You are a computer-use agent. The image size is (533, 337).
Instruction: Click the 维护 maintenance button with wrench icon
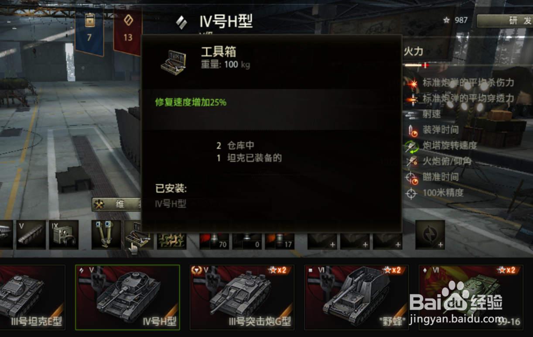(x=116, y=204)
